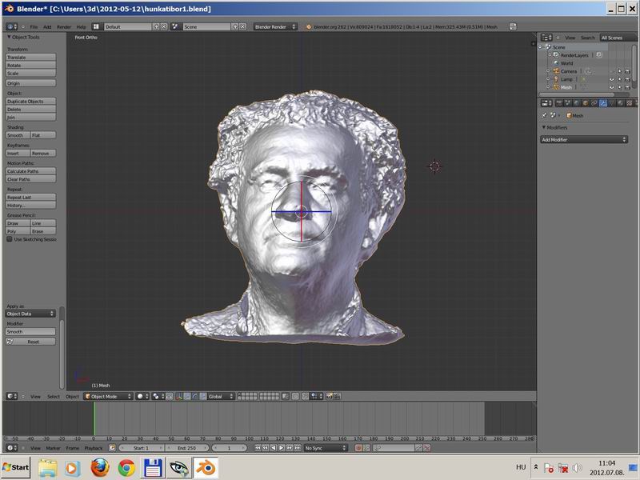The width and height of the screenshot is (640, 480).
Task: Click the End frame 250 field
Action: click(190, 448)
